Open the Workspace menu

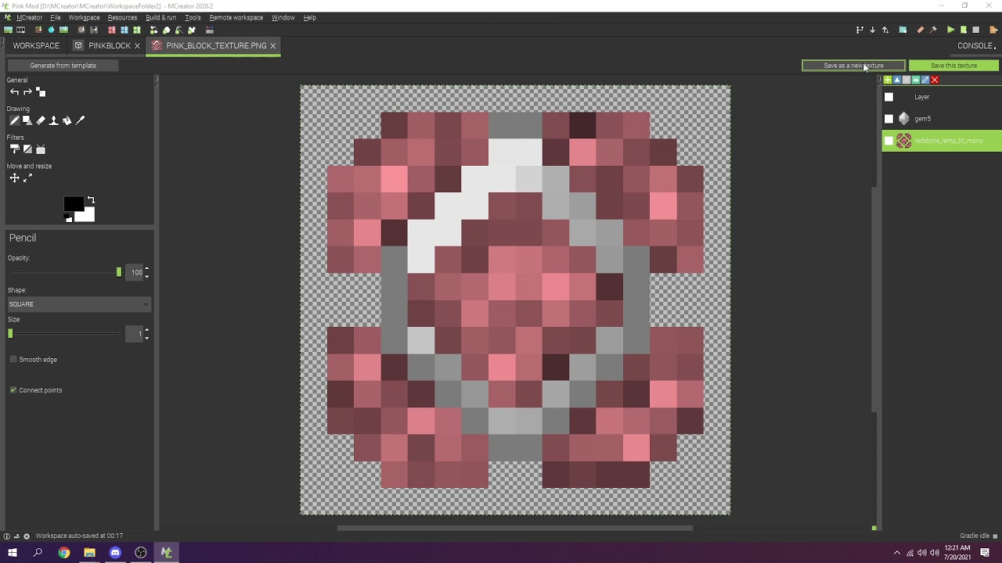[84, 17]
